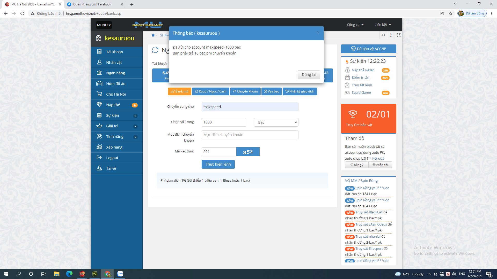Click Đồng ý in the poll
497x279 pixels.
click(x=357, y=165)
